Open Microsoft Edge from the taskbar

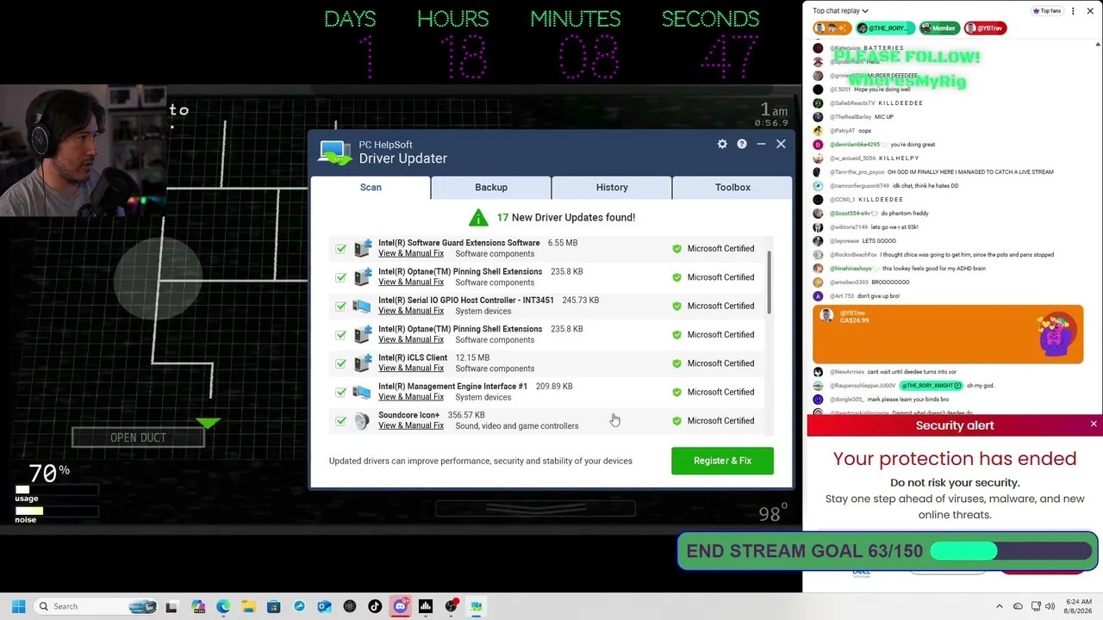(223, 606)
